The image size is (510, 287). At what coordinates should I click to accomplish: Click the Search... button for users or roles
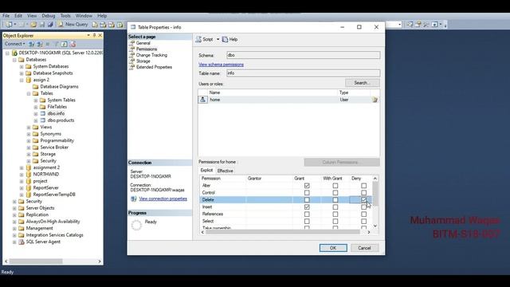tap(362, 83)
